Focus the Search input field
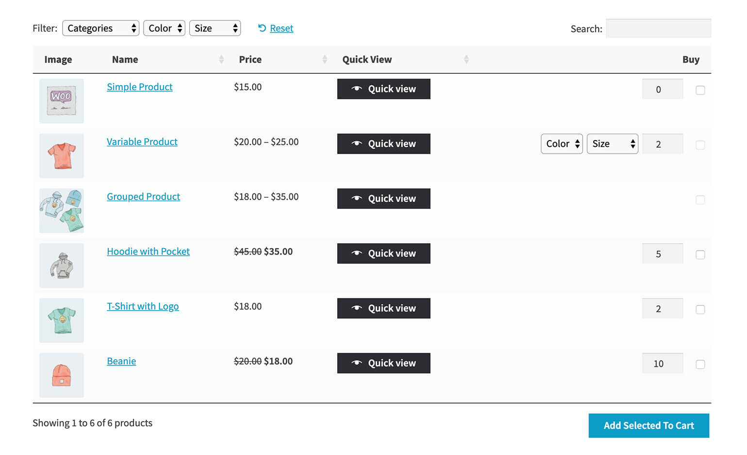This screenshot has width=747, height=455. click(x=658, y=29)
